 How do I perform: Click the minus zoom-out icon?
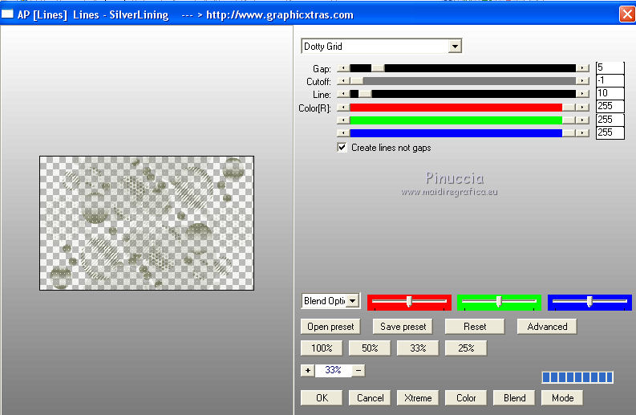click(x=359, y=370)
